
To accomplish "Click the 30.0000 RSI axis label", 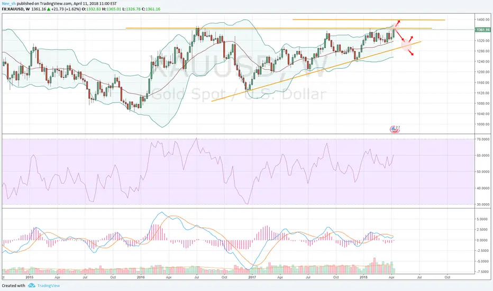I will pyautogui.click(x=483, y=204).
